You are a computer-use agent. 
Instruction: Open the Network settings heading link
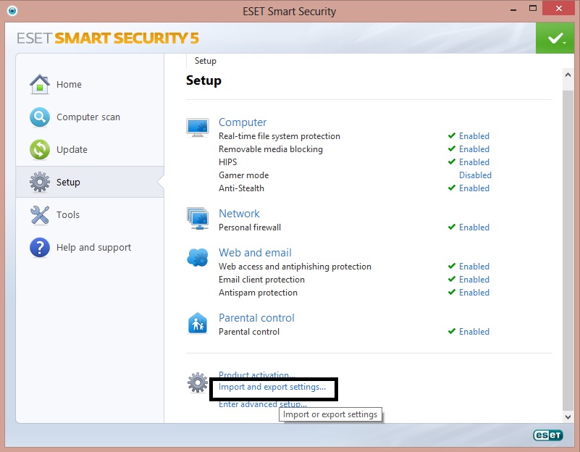pyautogui.click(x=239, y=214)
